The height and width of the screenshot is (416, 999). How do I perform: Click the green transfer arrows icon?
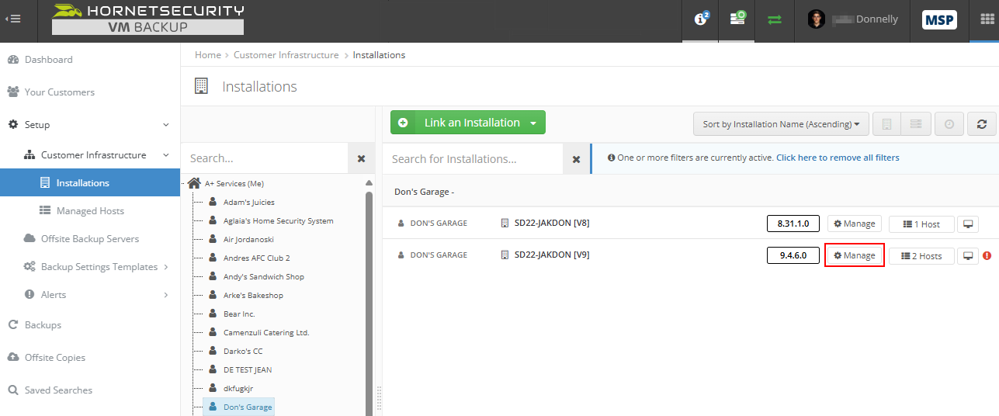pyautogui.click(x=774, y=19)
